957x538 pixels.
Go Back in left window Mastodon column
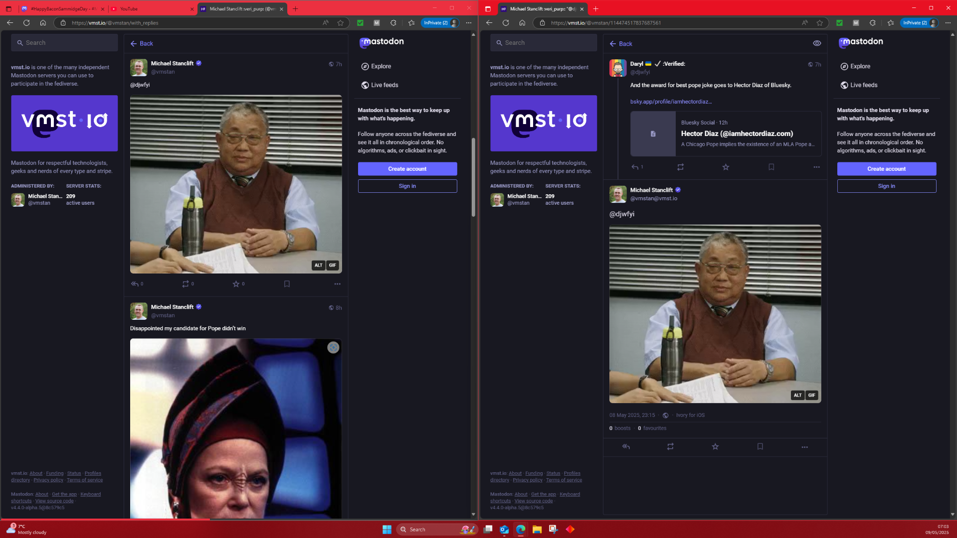click(142, 44)
